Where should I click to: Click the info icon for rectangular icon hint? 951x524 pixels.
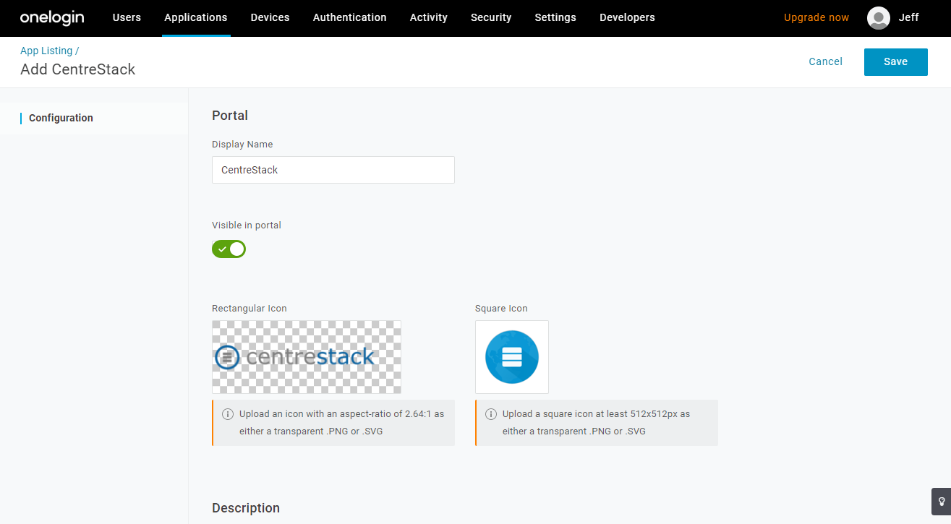[x=228, y=414]
